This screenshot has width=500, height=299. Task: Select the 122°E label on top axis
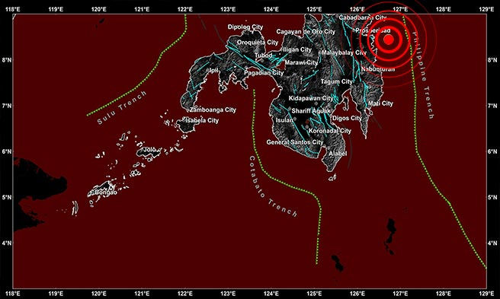click(185, 10)
